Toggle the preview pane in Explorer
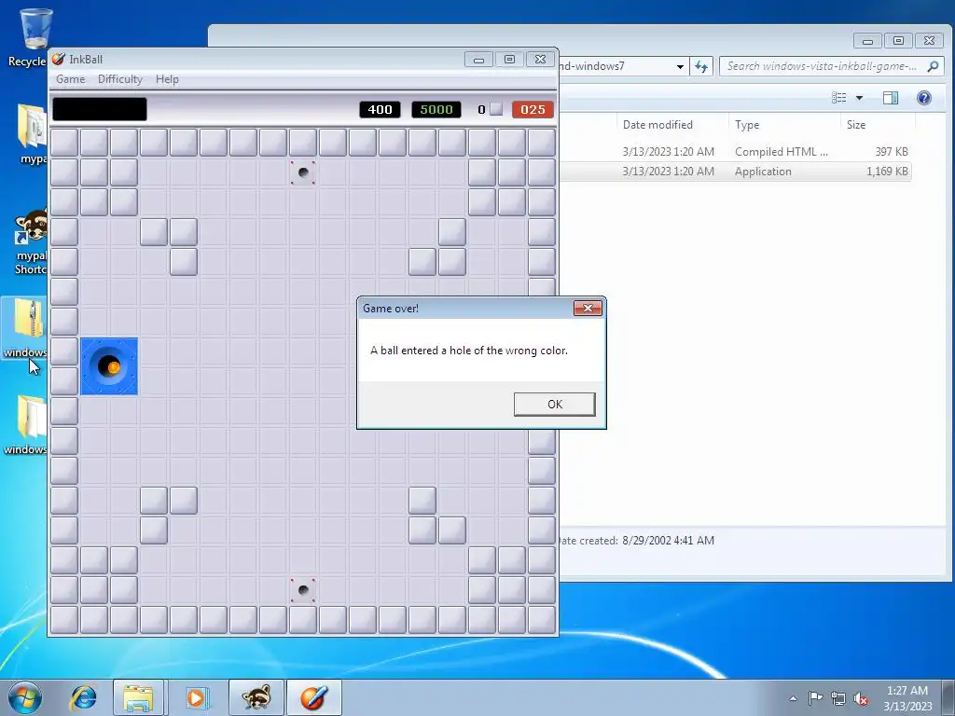The image size is (955, 716). [x=891, y=98]
